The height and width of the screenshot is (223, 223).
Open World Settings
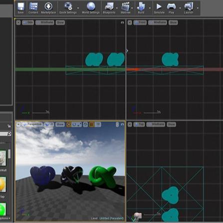pos(91,8)
